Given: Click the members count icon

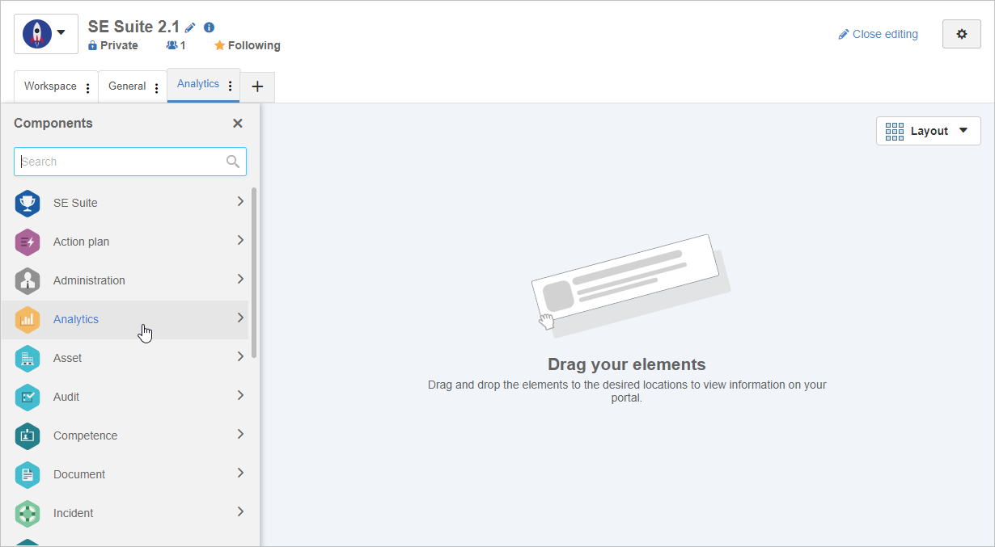Looking at the screenshot, I should coord(171,46).
